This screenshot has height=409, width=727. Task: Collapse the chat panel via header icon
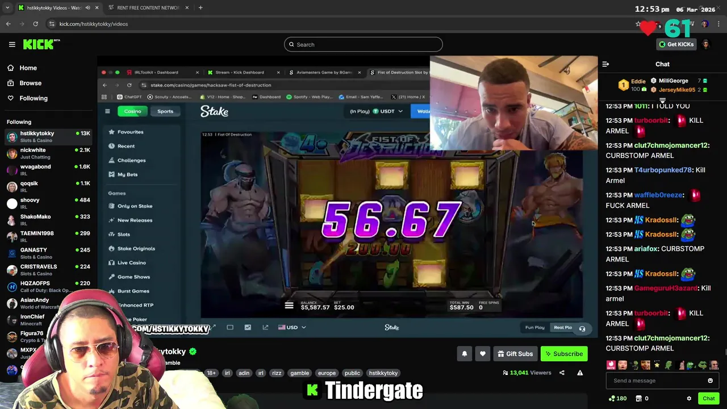click(605, 64)
